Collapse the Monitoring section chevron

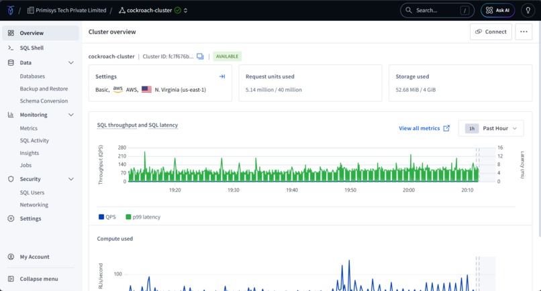70,115
